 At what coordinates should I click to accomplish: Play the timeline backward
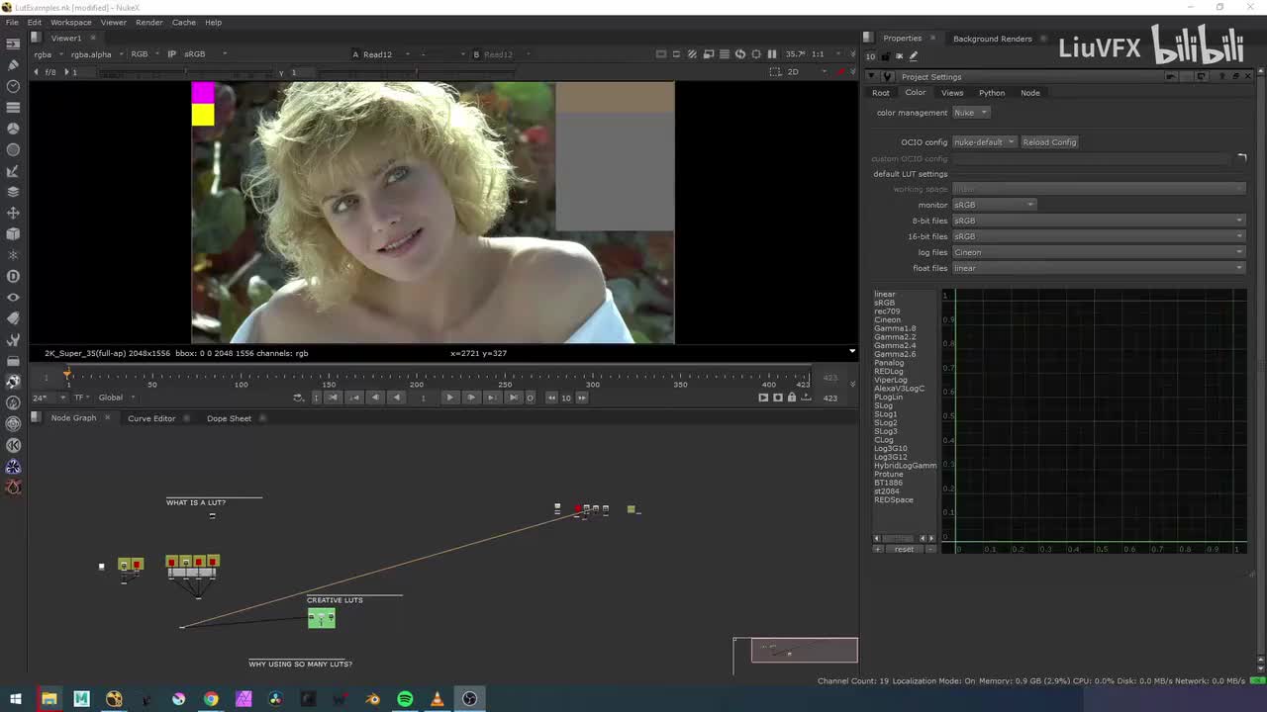coord(396,398)
